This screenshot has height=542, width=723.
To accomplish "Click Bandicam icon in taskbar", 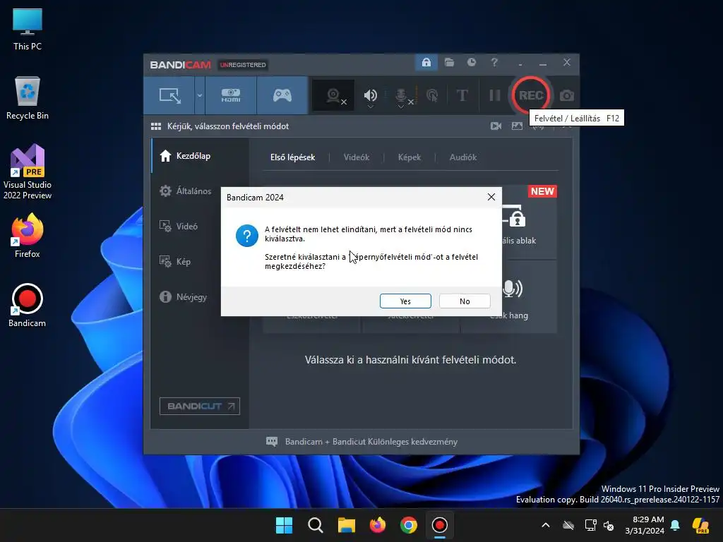I will click(x=439, y=525).
